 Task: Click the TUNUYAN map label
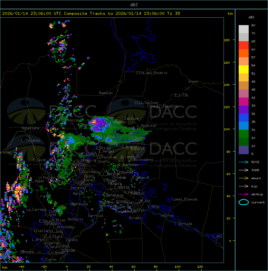(68, 251)
